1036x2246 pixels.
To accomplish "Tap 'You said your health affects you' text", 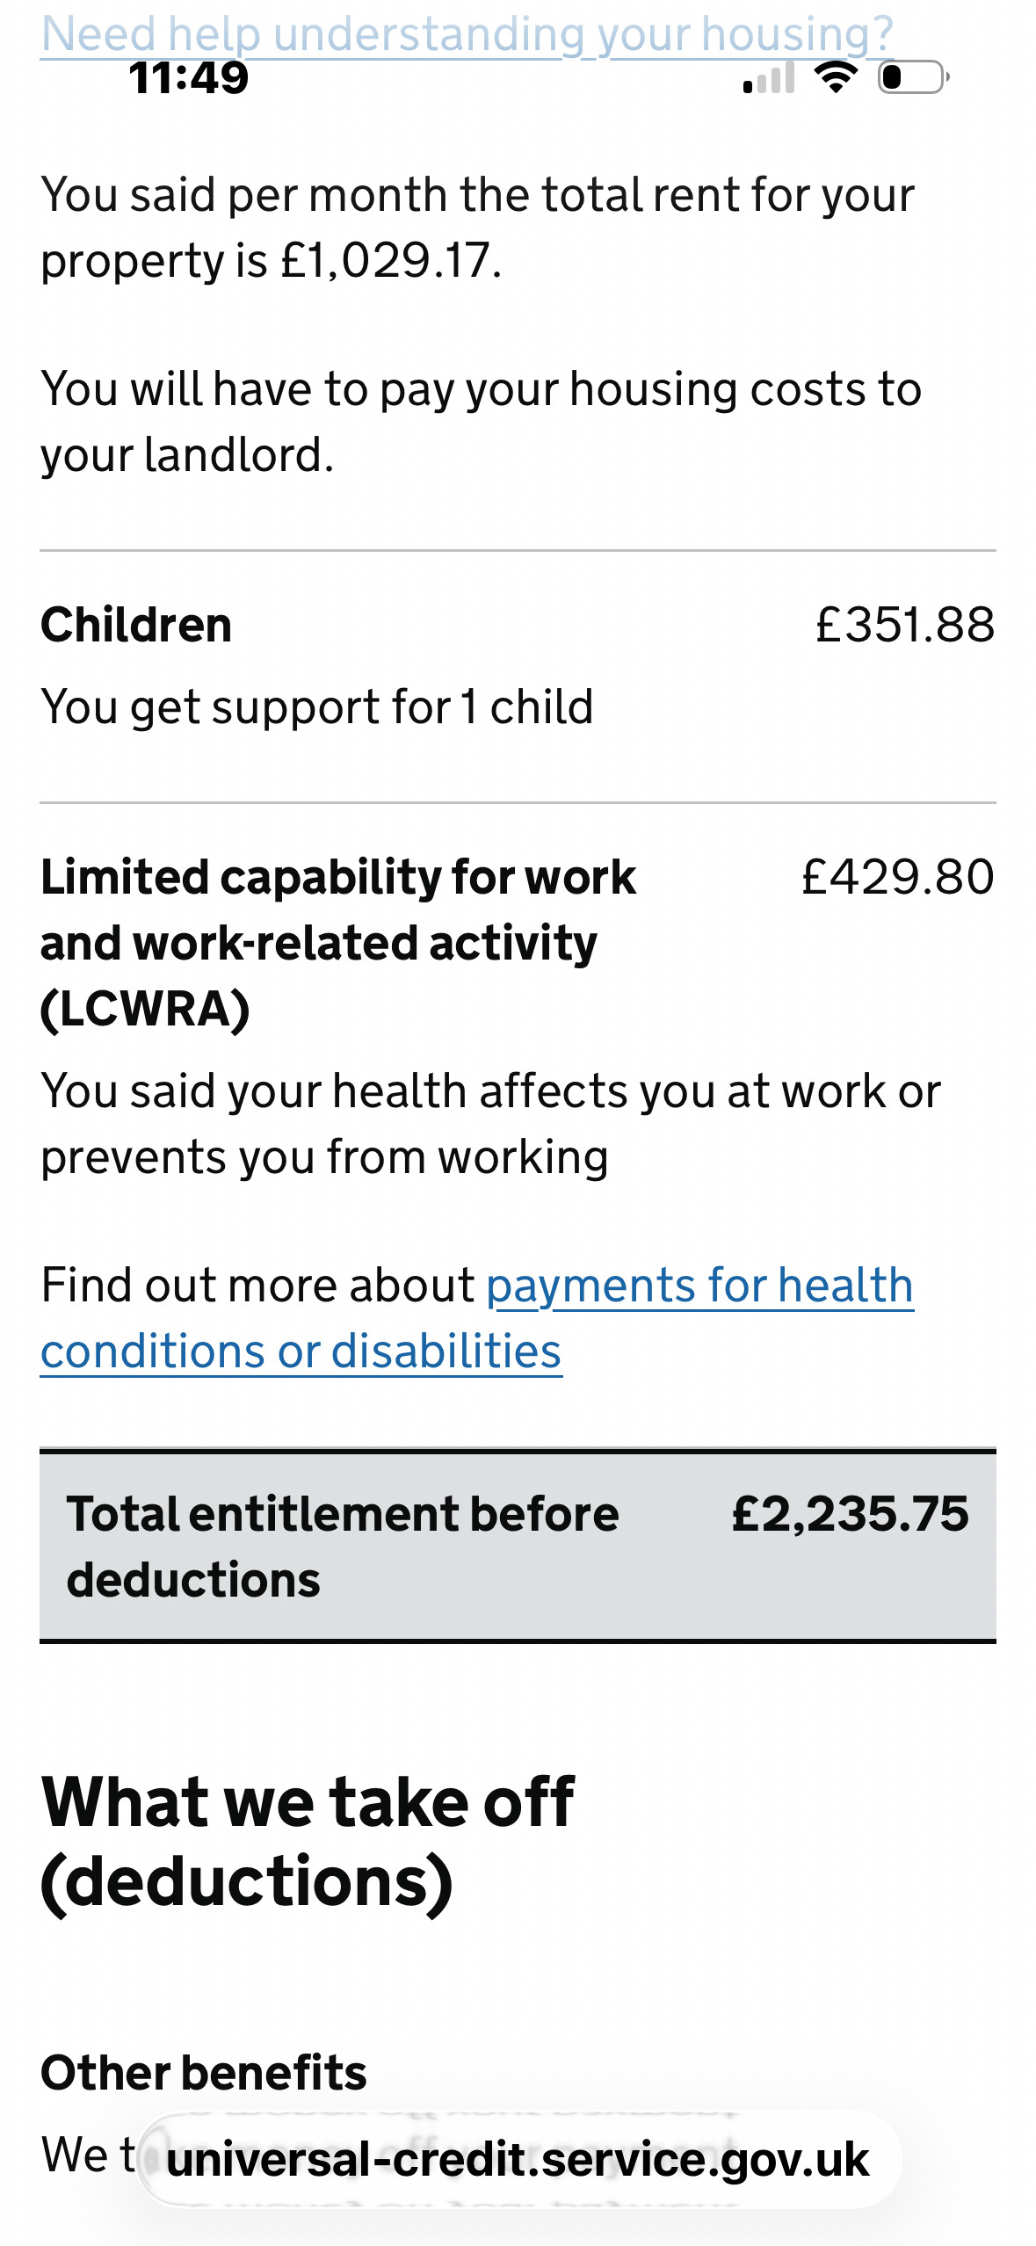I will (490, 1123).
